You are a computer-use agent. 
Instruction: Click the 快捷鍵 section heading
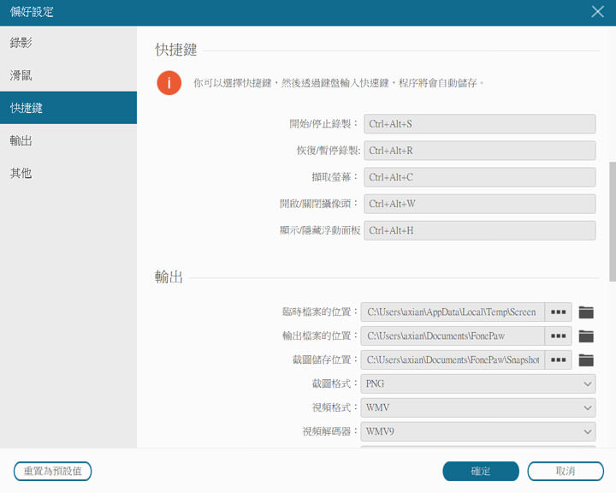tap(176, 50)
